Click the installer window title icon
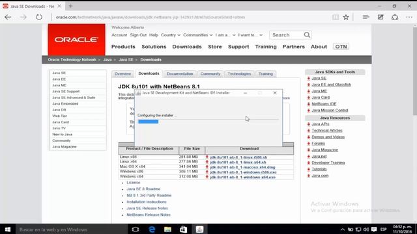Viewport: 417px width, 234px height. (x=138, y=93)
